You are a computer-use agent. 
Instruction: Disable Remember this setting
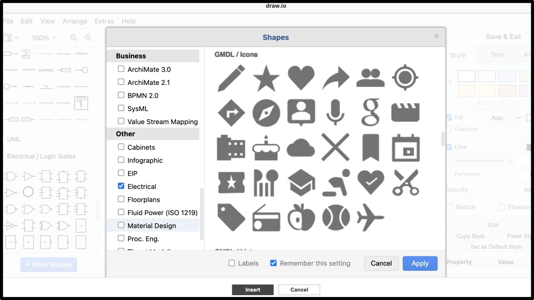(274, 263)
